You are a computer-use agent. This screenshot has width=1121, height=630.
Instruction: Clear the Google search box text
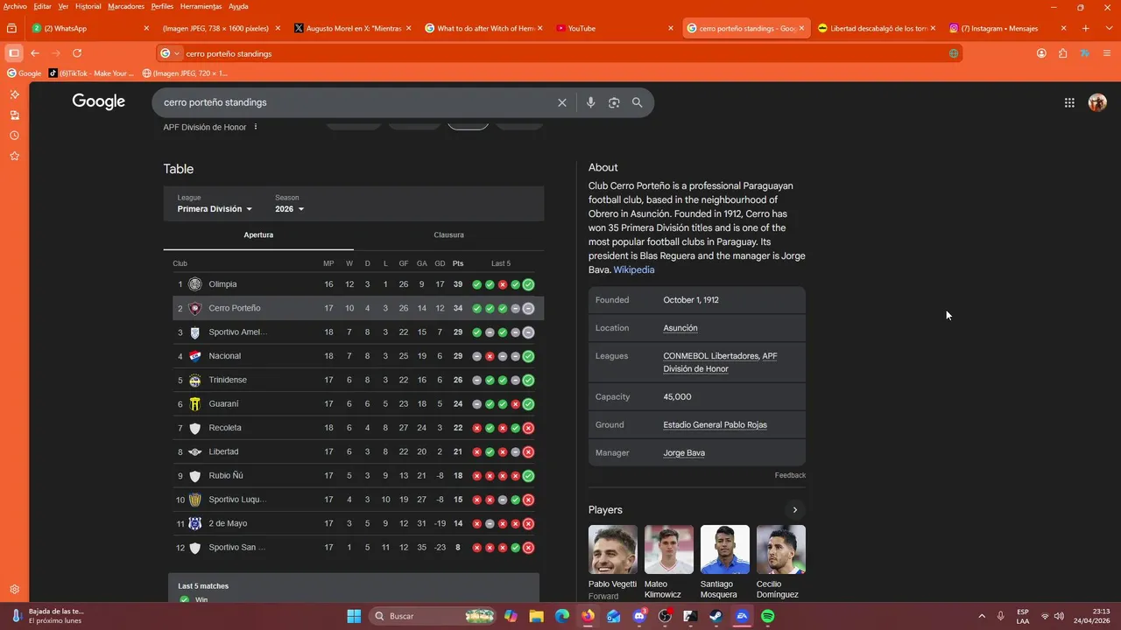point(562,102)
